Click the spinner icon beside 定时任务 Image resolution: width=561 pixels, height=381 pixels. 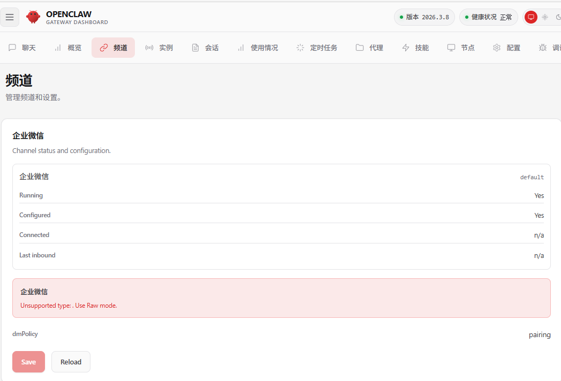(300, 48)
